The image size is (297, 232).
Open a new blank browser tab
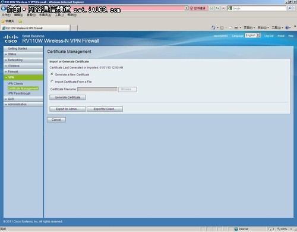[74, 28]
